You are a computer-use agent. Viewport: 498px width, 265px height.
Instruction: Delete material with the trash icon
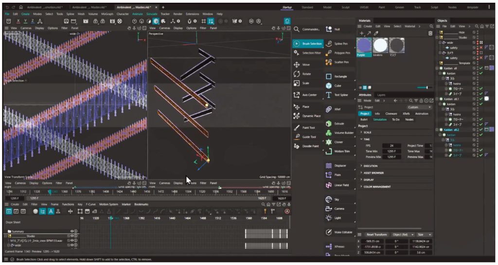(x=430, y=33)
